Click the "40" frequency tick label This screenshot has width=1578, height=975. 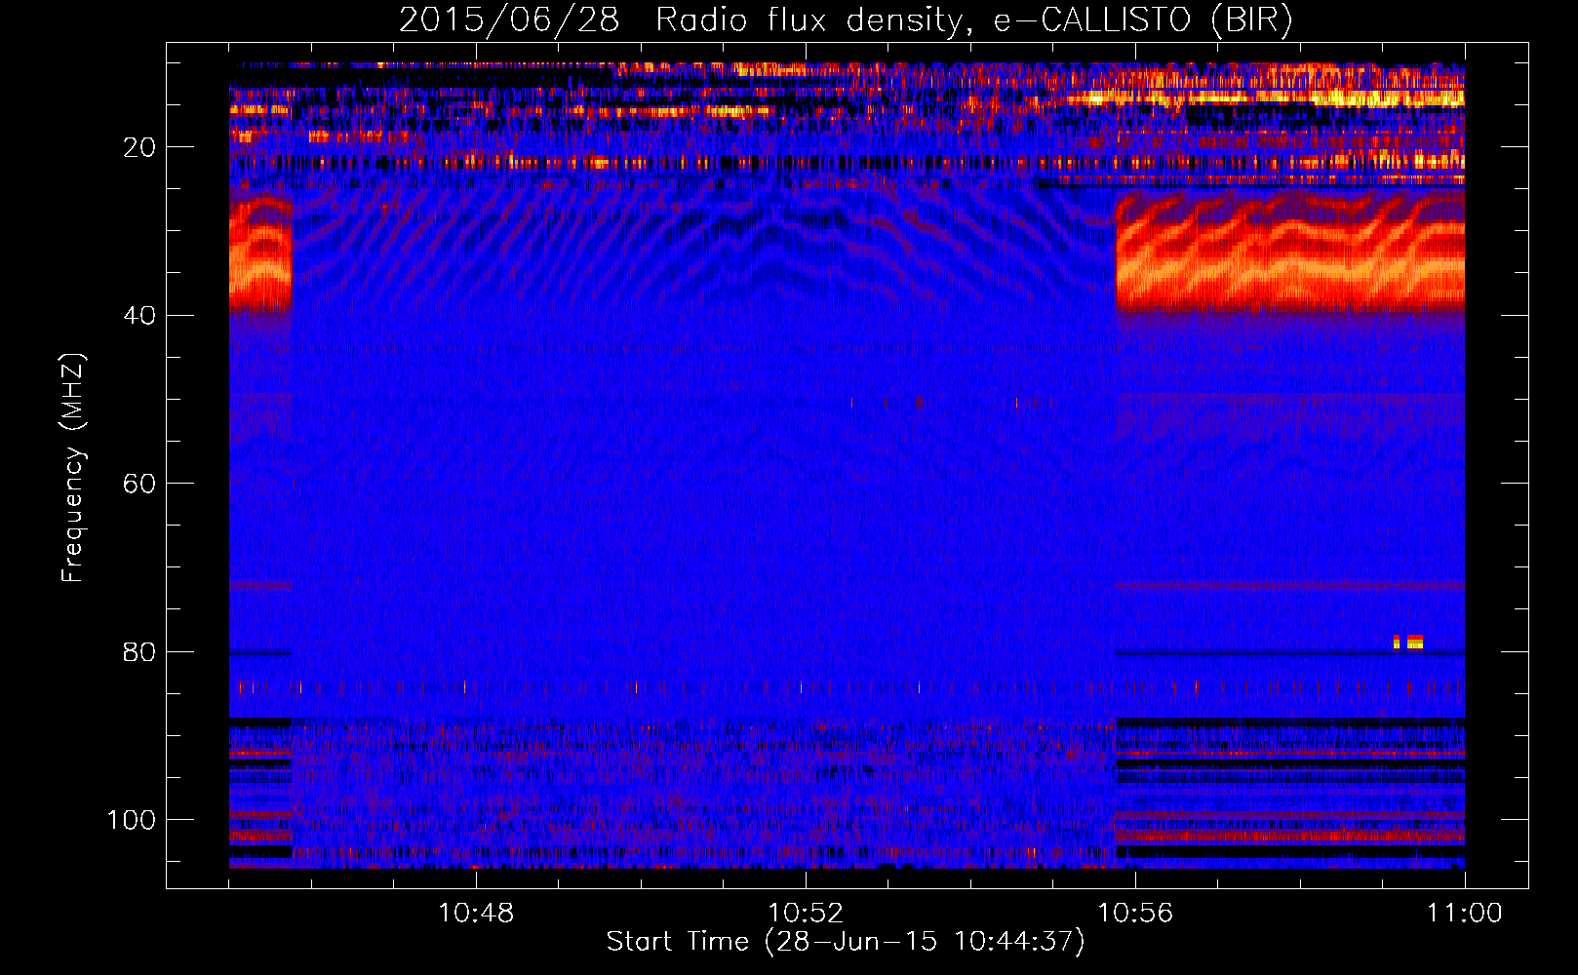click(139, 316)
